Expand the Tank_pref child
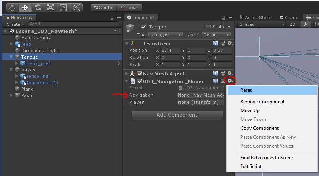The height and width of the screenshot is (176, 319). pyautogui.click(x=17, y=63)
